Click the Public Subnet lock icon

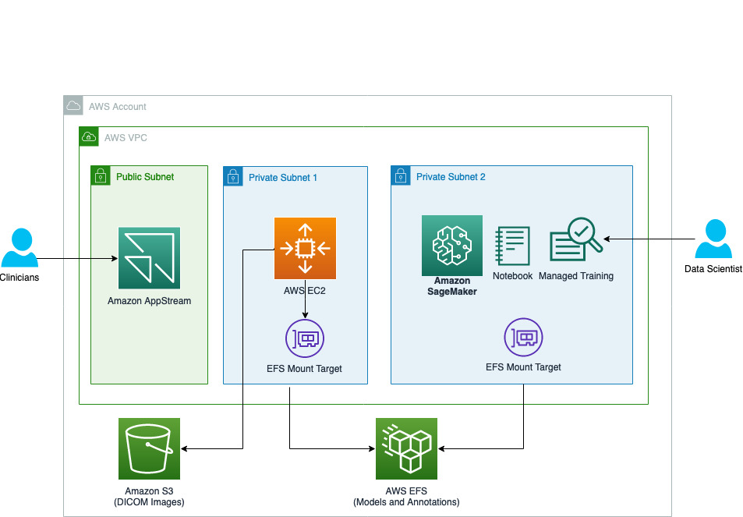[101, 175]
